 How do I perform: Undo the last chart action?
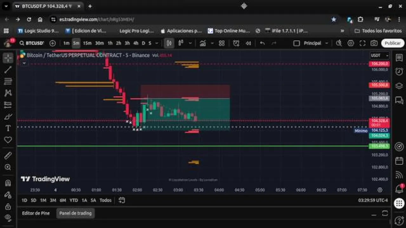click(262, 43)
